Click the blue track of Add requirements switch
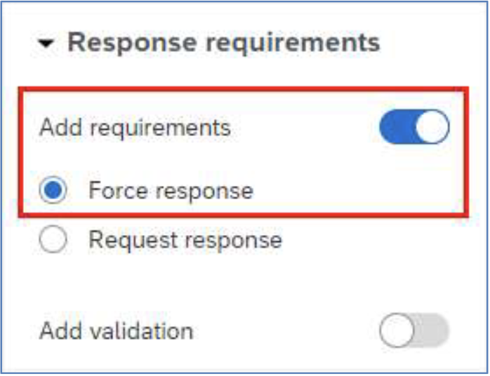This screenshot has height=376, width=490. [397, 126]
